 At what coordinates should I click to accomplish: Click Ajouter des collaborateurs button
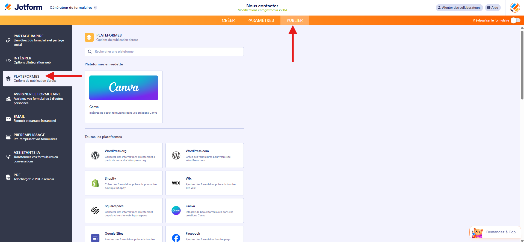pos(459,8)
